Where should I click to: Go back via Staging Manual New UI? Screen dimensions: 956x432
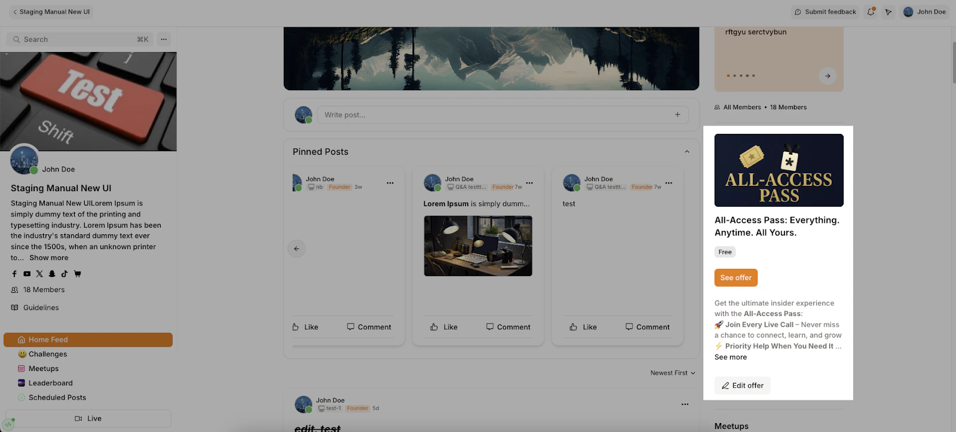tap(51, 12)
